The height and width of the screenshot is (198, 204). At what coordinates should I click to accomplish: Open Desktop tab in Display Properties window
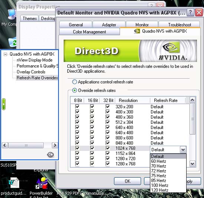tap(47, 18)
